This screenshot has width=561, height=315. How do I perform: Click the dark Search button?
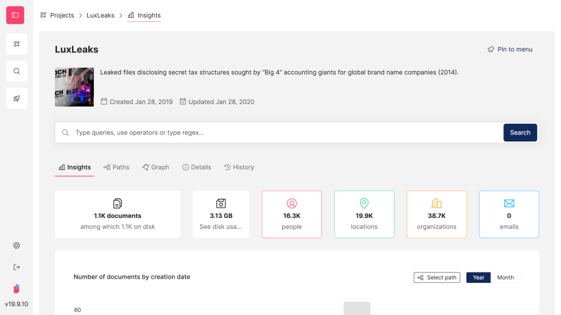point(520,133)
